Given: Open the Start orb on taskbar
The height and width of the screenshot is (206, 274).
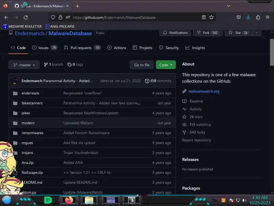Looking at the screenshot, I should click(7, 200).
